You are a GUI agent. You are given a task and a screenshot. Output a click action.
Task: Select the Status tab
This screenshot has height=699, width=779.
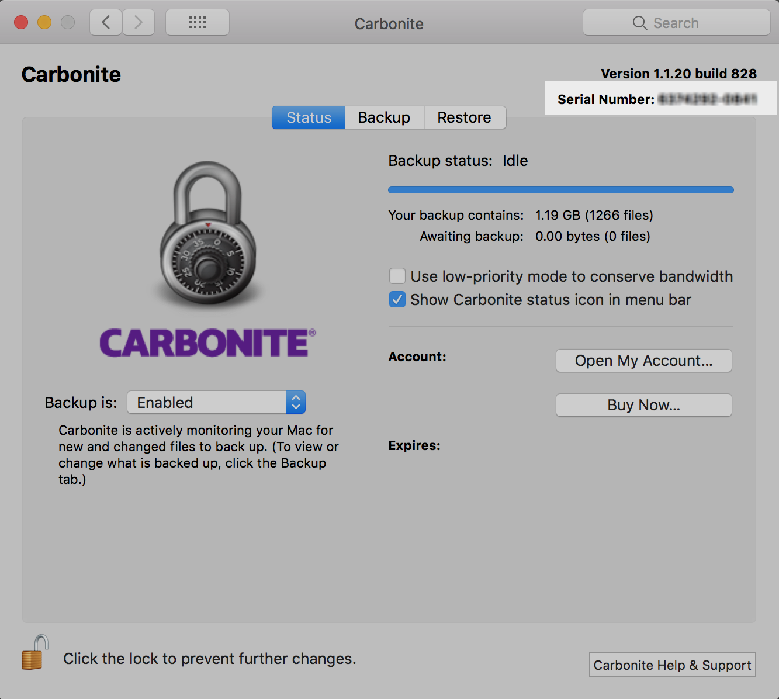309,117
